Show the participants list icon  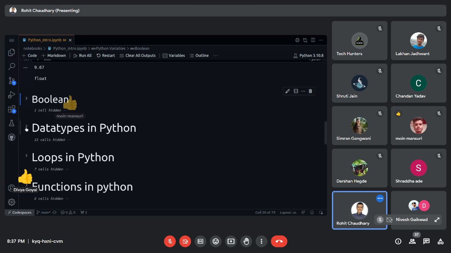pyautogui.click(x=412, y=241)
